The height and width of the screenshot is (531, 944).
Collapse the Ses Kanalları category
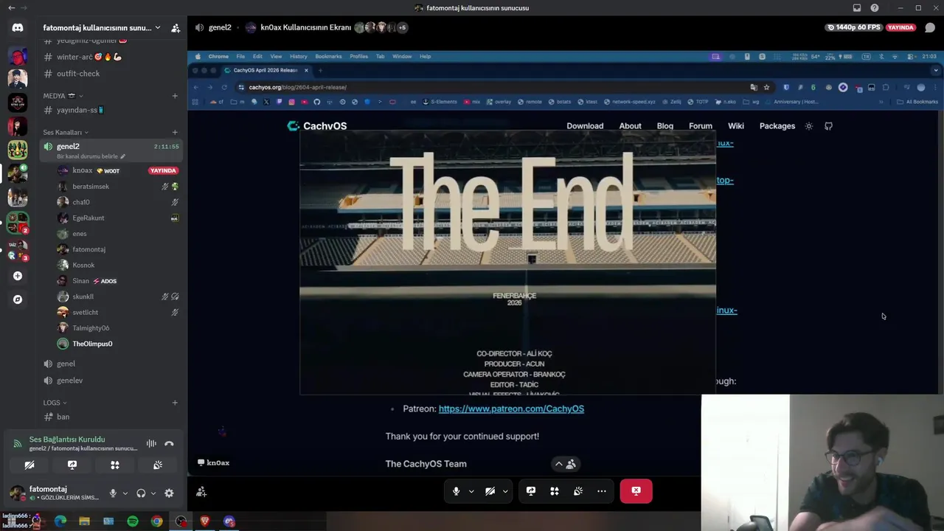tap(66, 133)
